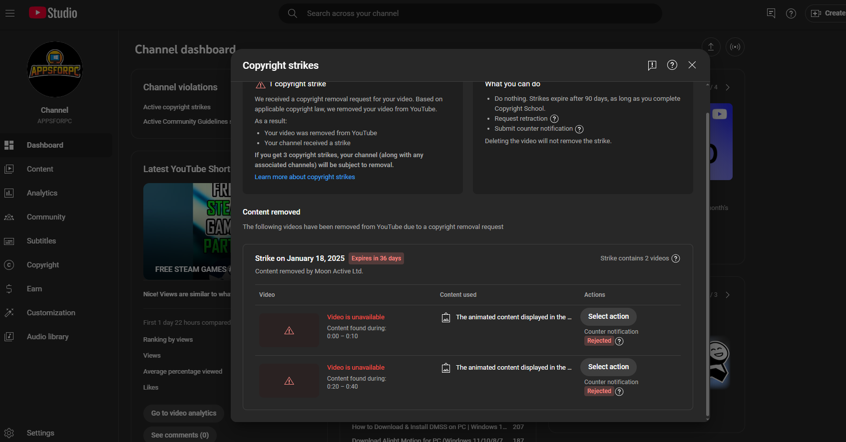Screen dimensions: 846x442
Task: Click the Settings gear icon
Action: (x=9, y=433)
